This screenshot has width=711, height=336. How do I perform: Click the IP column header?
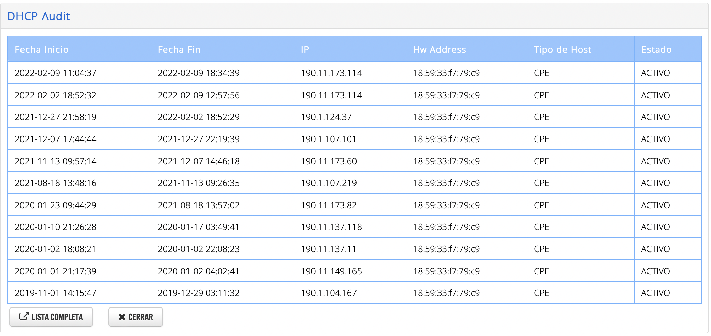(x=305, y=50)
